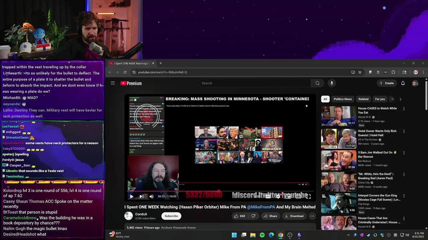The image size is (428, 240).
Task: Open Spotify from taskbar
Action: [262, 235]
